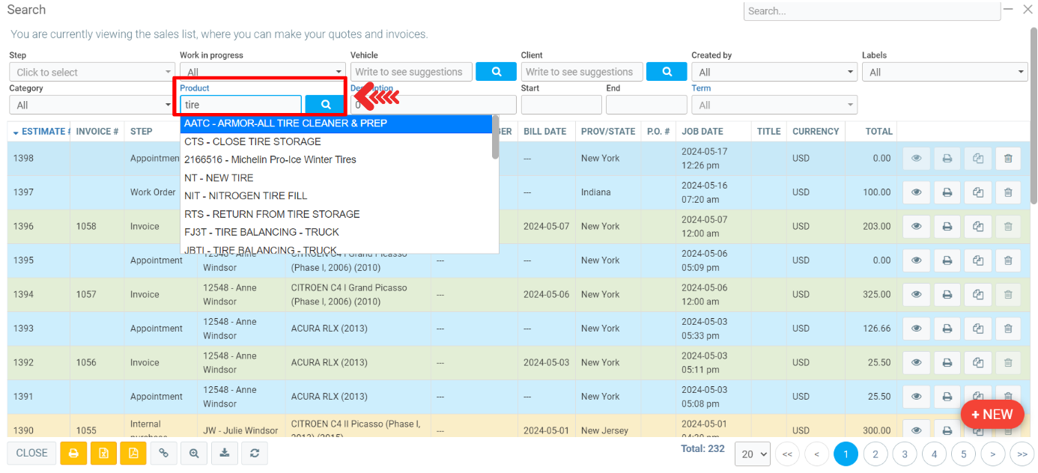1038x473 pixels.
Task: Export the list as PDF
Action: (133, 453)
